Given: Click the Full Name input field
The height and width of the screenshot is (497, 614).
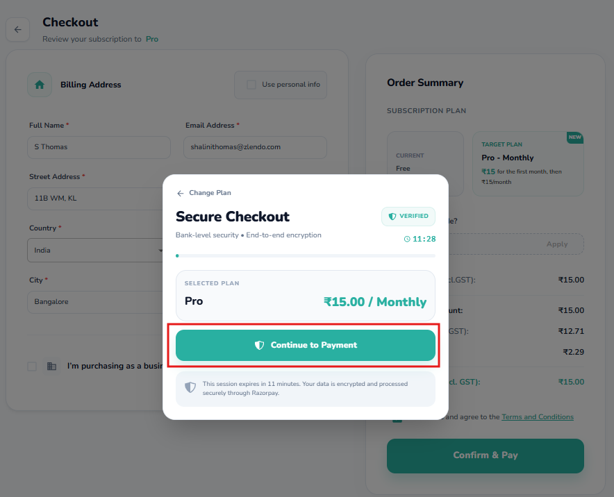Looking at the screenshot, I should (x=99, y=147).
